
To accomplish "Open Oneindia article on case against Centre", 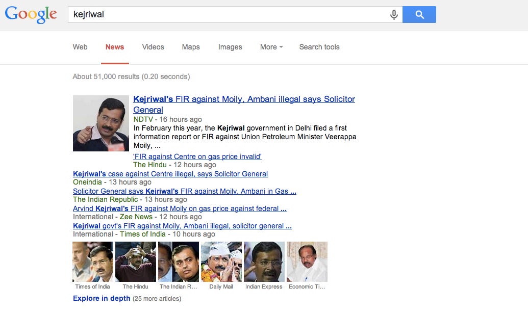I will [x=170, y=174].
